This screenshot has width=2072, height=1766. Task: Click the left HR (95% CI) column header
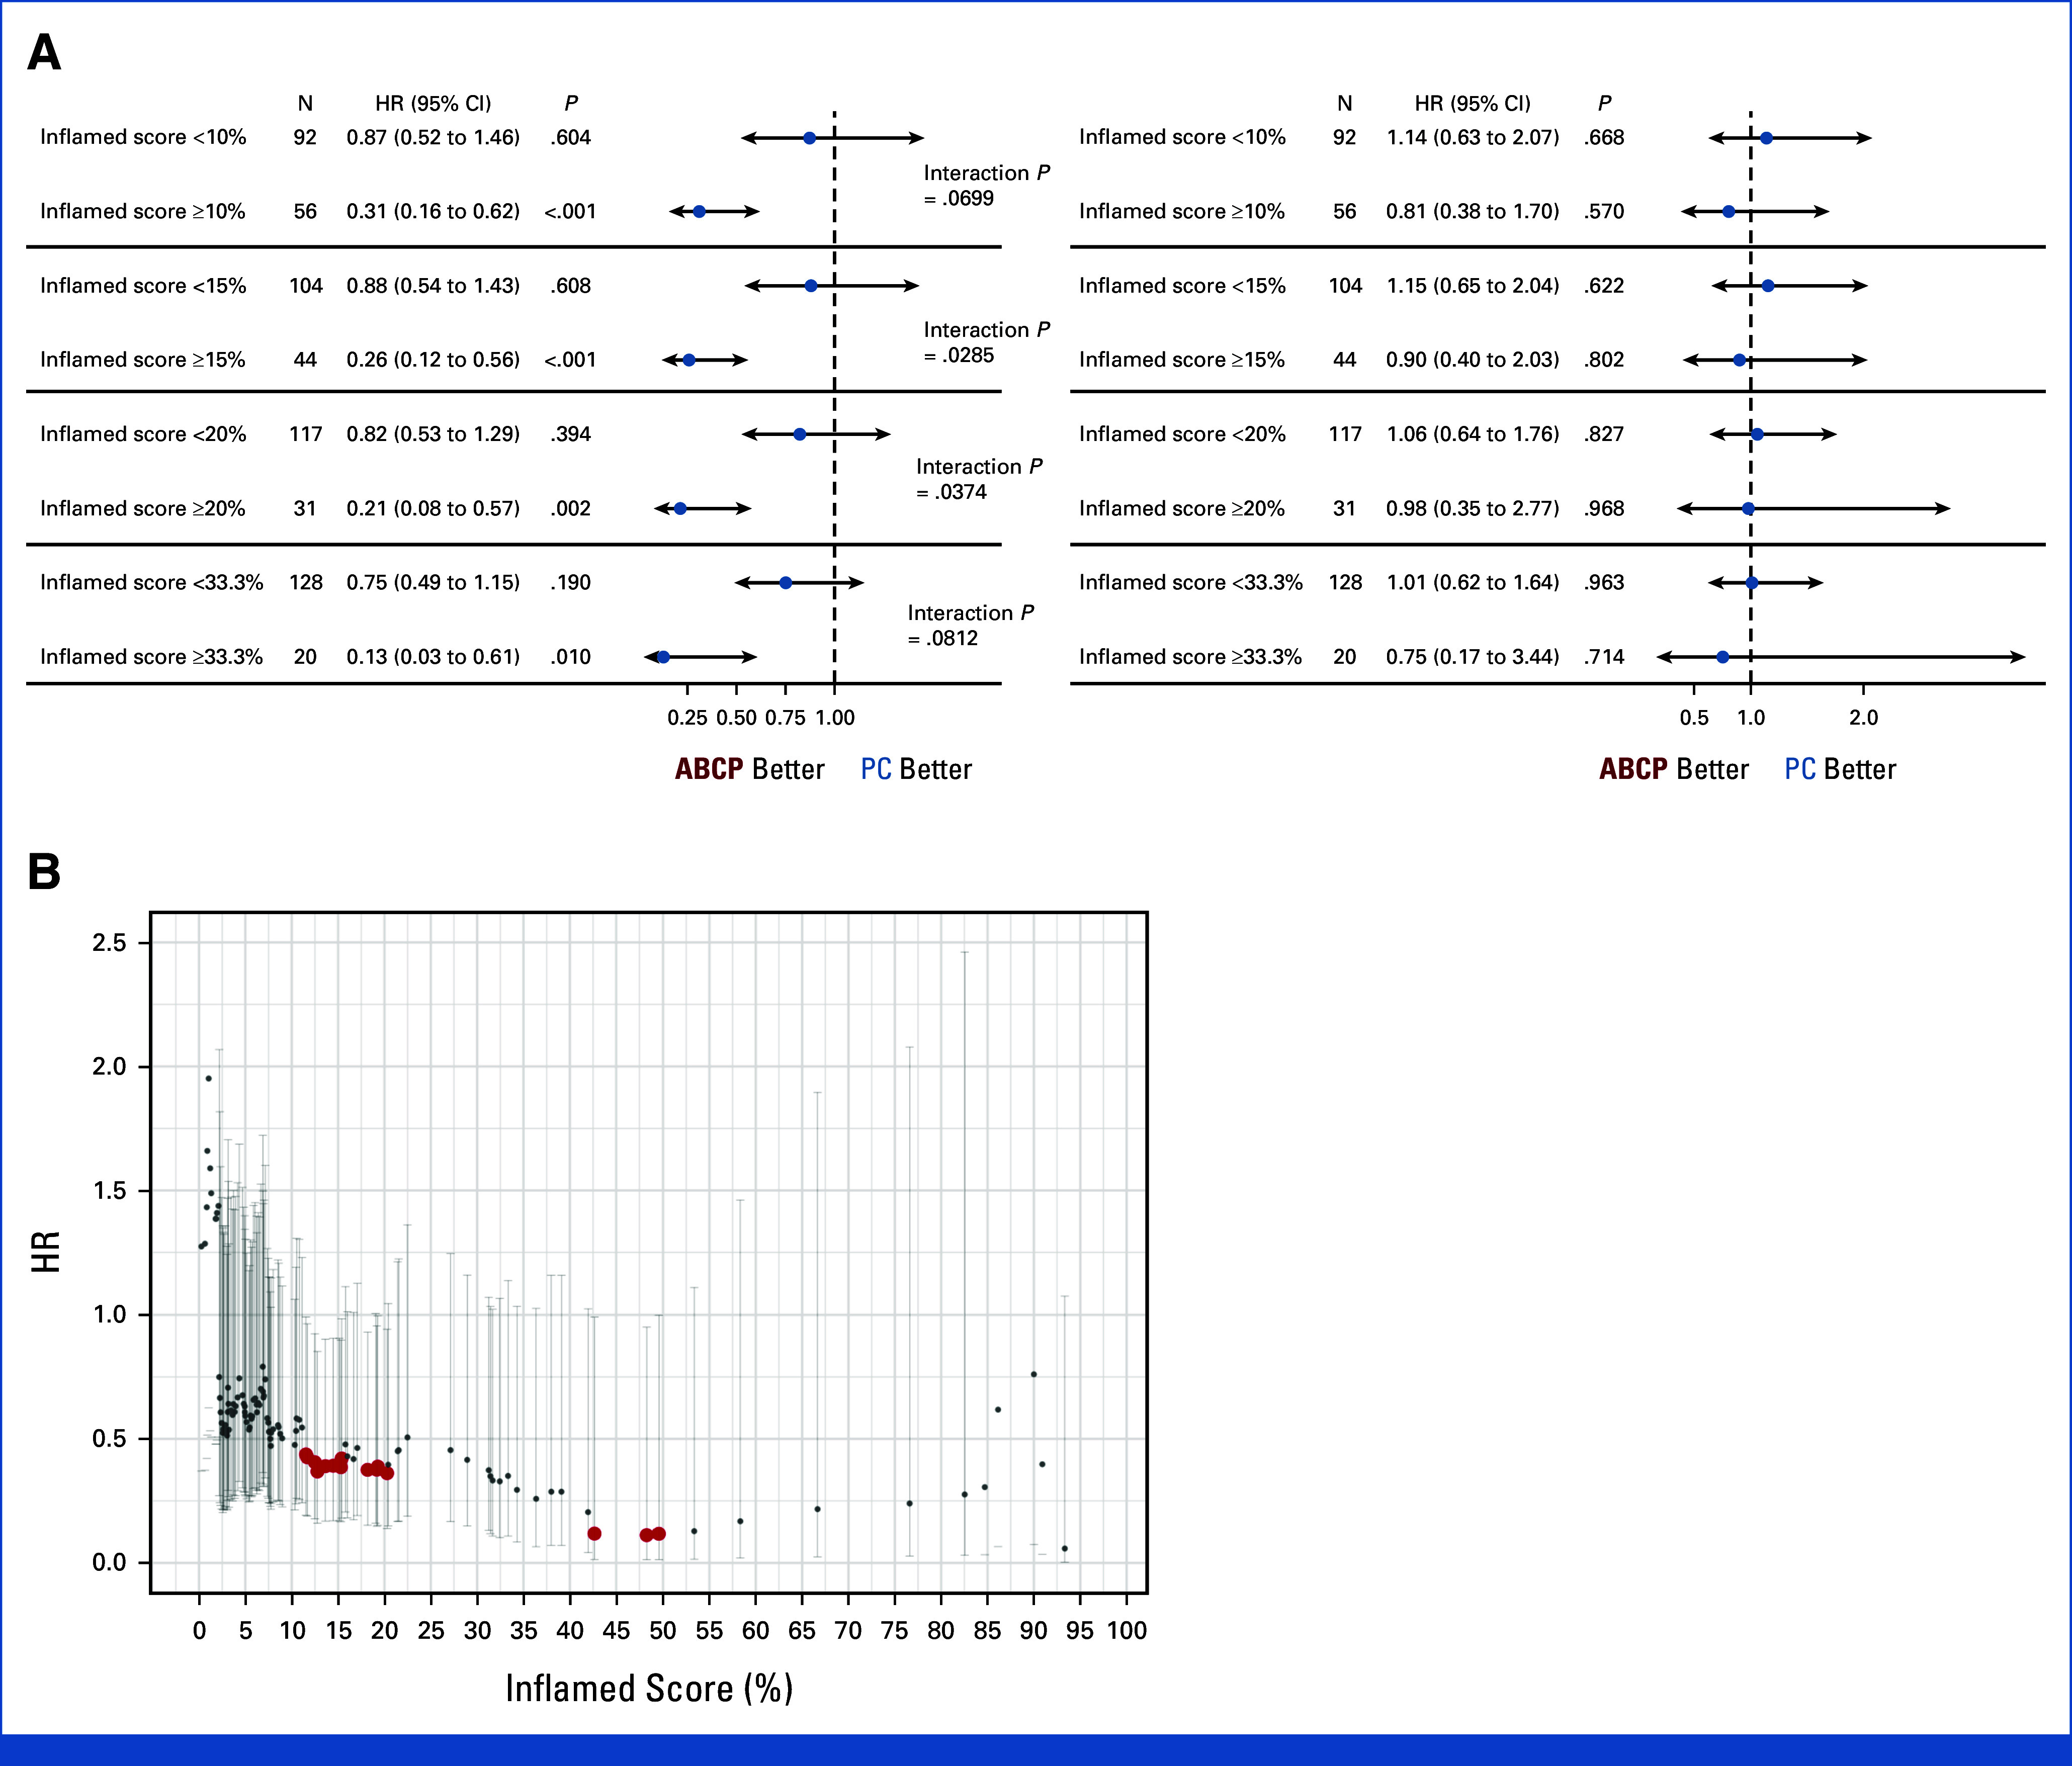433,103
